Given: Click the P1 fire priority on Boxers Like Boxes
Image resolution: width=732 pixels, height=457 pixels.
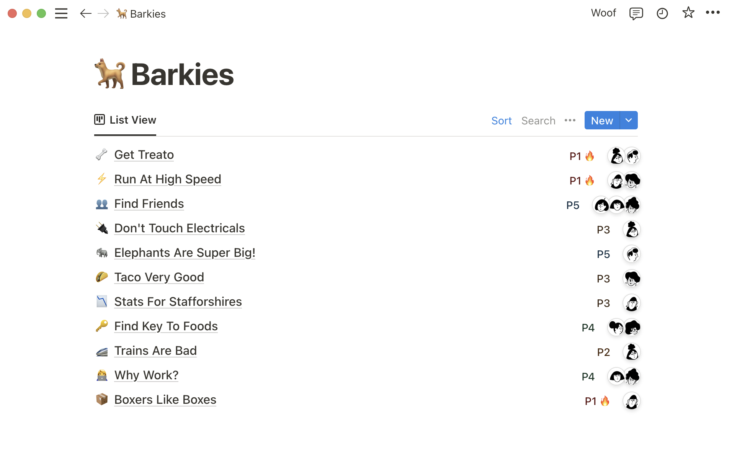Looking at the screenshot, I should click(597, 401).
